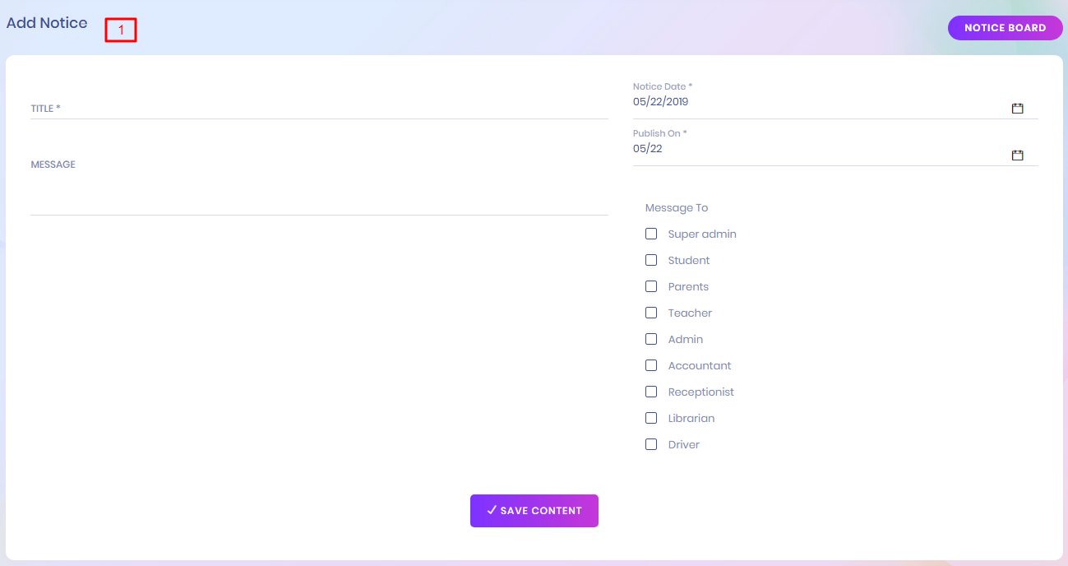Click the Save Content button
Viewport: 1068px width, 566px height.
pos(534,511)
